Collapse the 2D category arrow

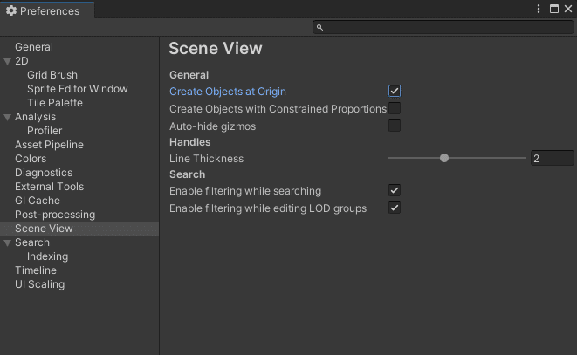pos(7,61)
